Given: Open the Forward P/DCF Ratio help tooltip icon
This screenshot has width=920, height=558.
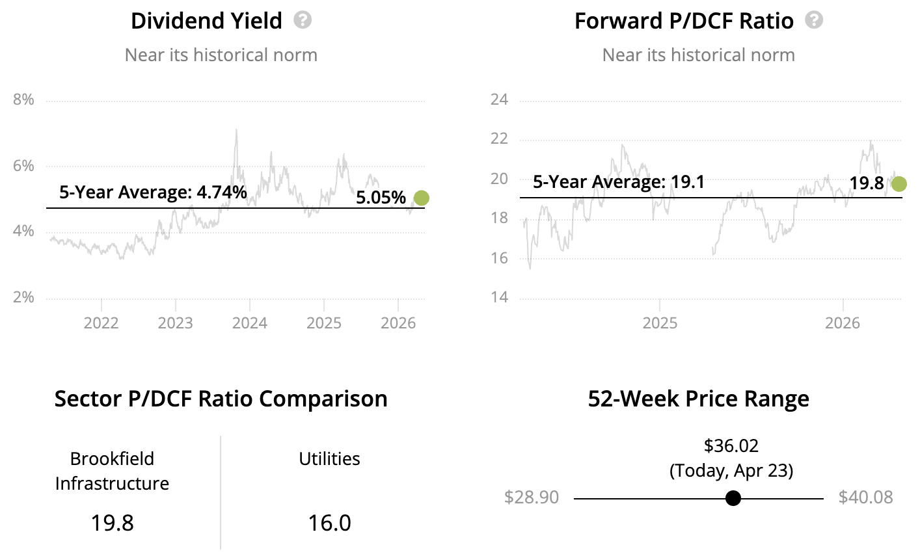Looking at the screenshot, I should 814,20.
